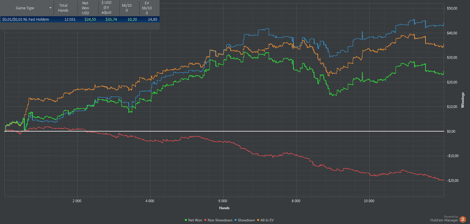Select the $0,01/$0,02 NL Fast Holdem row
Image resolution: width=470 pixels, height=224 pixels.
(x=80, y=19)
